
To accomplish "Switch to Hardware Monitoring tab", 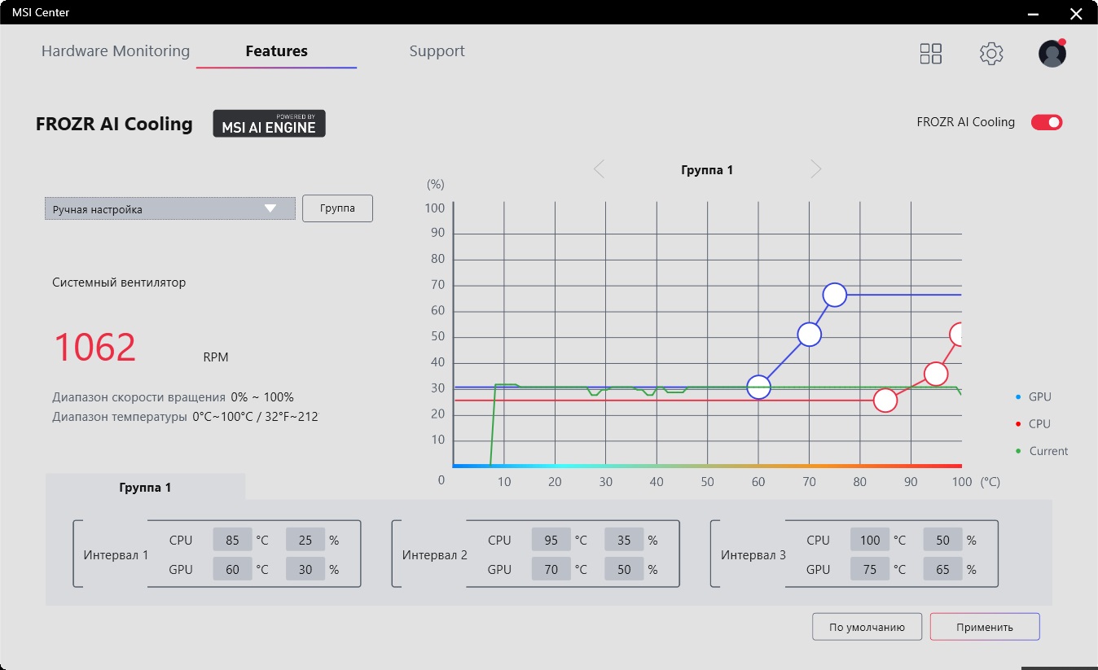I will click(116, 51).
